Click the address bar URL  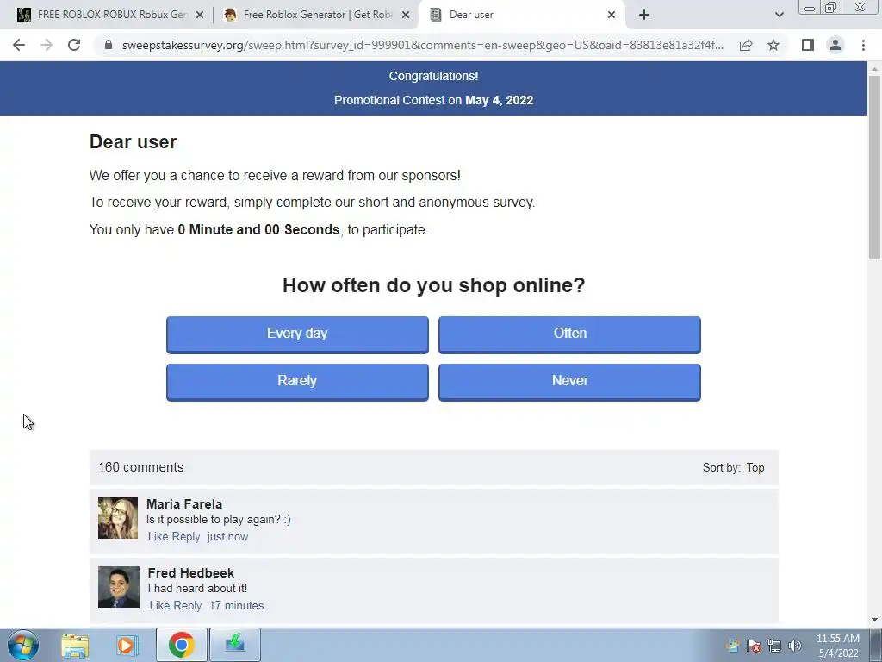(x=422, y=45)
